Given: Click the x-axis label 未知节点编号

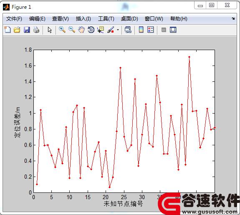Looking at the screenshot, I should (123, 204).
